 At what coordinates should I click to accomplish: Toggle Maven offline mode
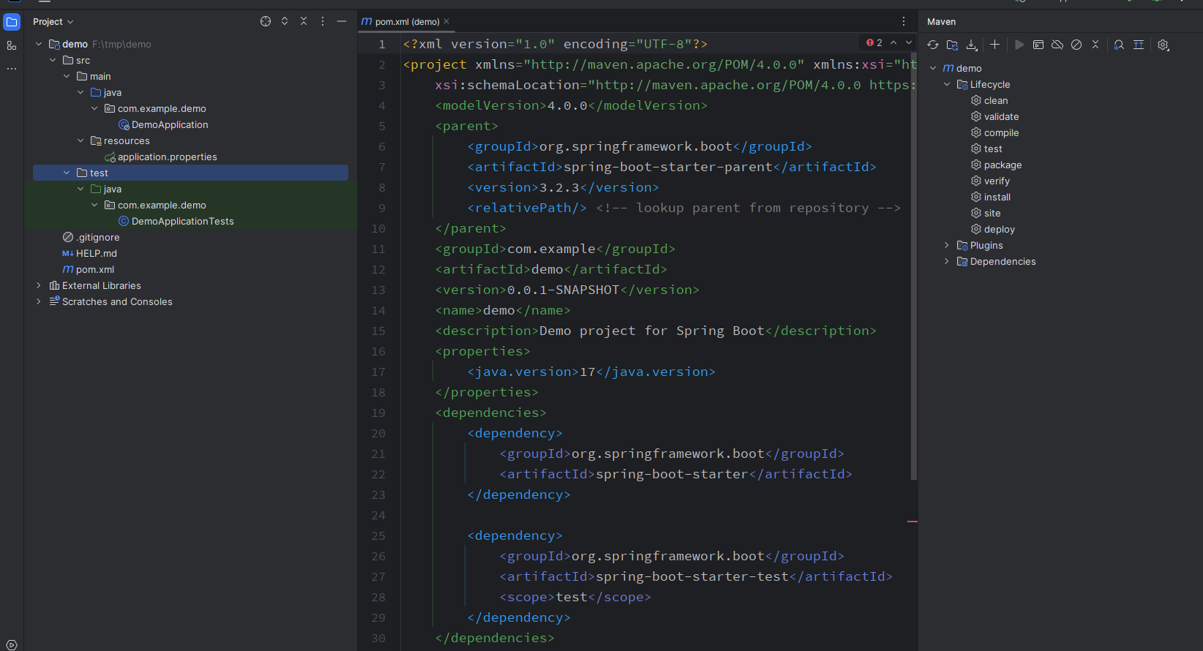pos(1057,45)
